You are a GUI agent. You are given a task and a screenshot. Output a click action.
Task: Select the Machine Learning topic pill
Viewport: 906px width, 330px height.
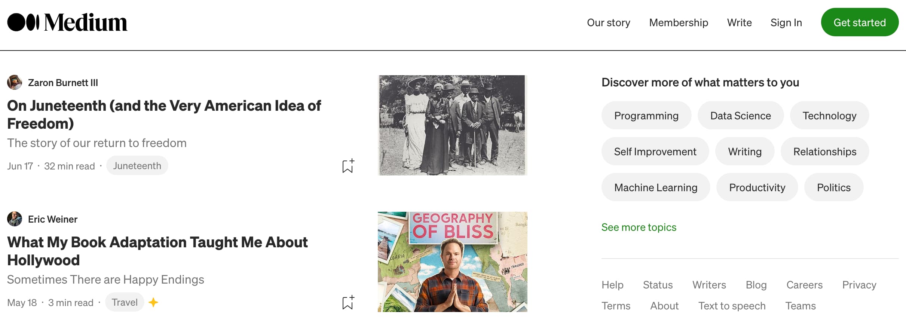click(x=655, y=187)
